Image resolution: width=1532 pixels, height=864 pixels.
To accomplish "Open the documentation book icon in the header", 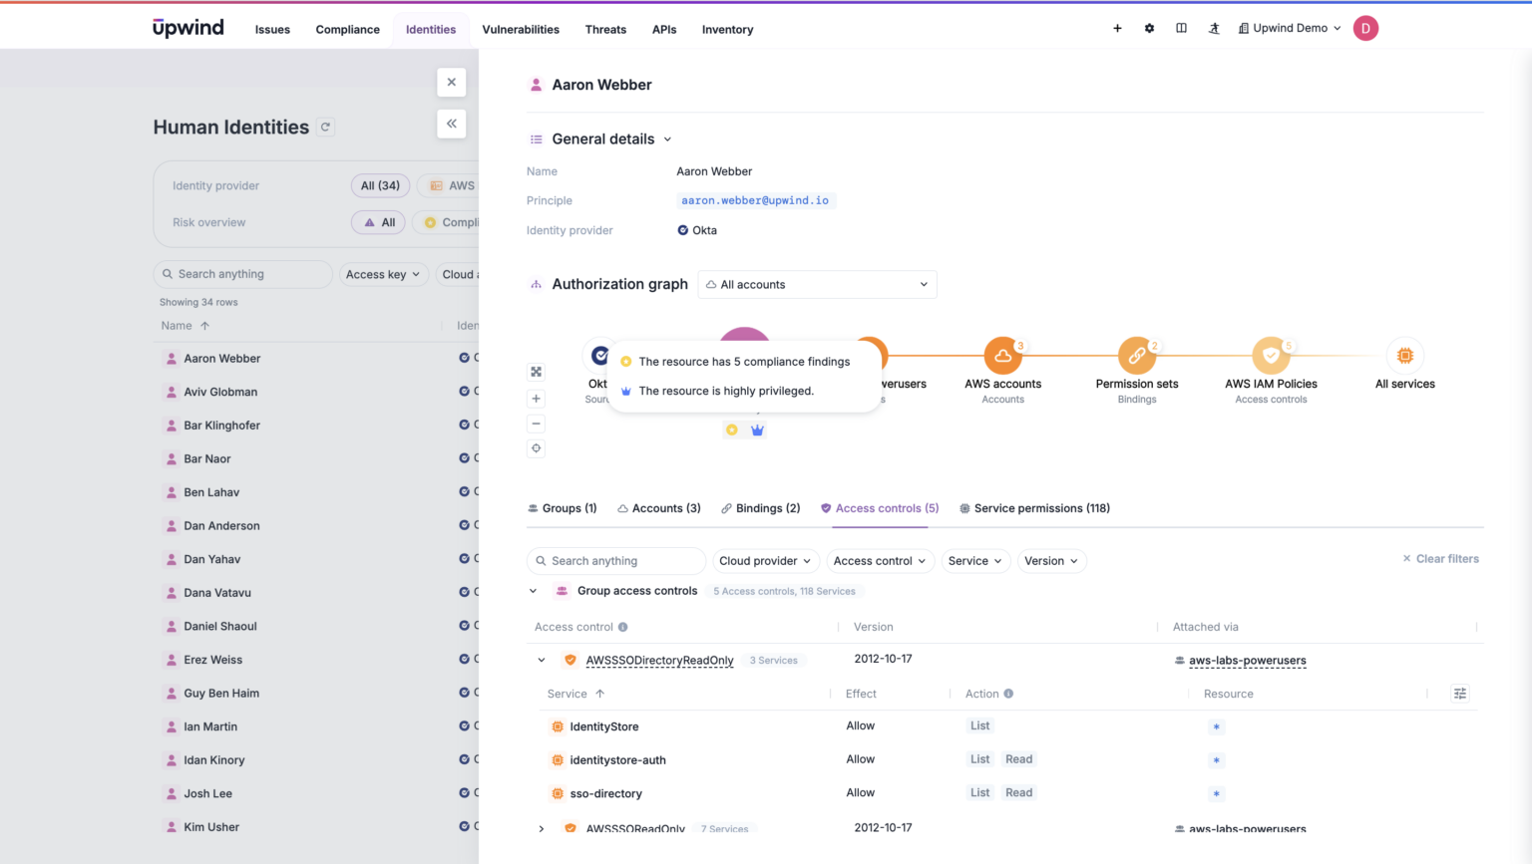I will point(1181,28).
